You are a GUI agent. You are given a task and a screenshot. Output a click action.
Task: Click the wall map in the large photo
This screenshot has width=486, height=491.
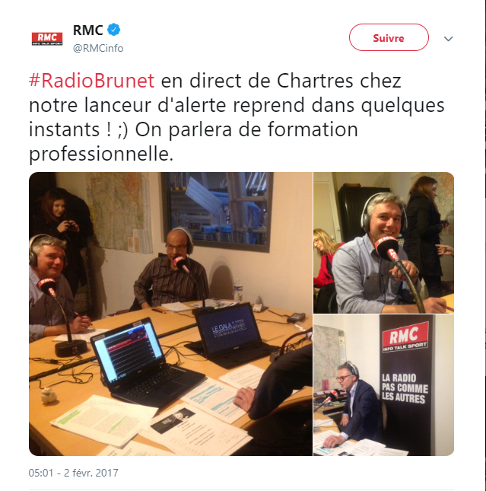[x=119, y=213]
